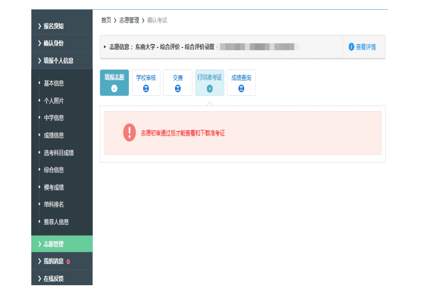Open the 个人照片 sidebar item
The height and width of the screenshot is (299, 421).
click(54, 101)
